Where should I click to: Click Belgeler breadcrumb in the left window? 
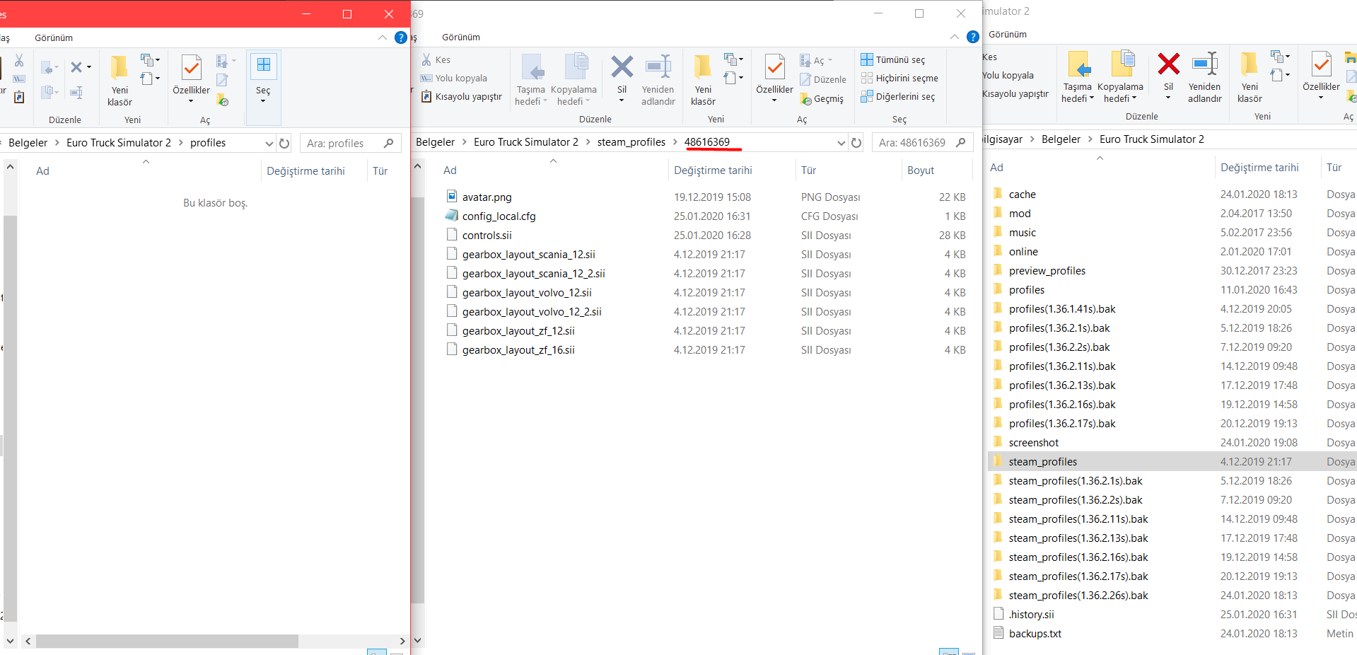coord(28,143)
